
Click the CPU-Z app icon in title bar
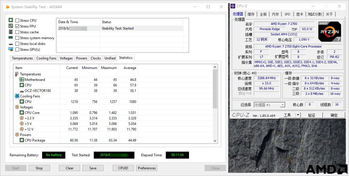[233, 6]
